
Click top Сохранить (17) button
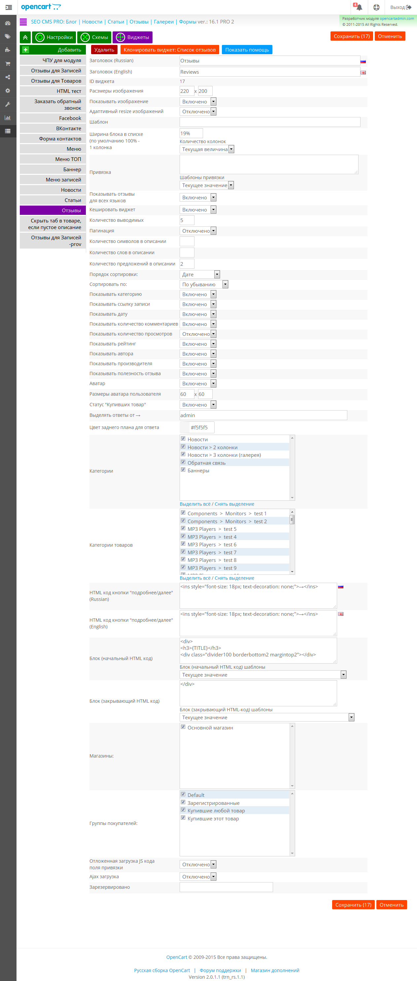click(x=352, y=36)
